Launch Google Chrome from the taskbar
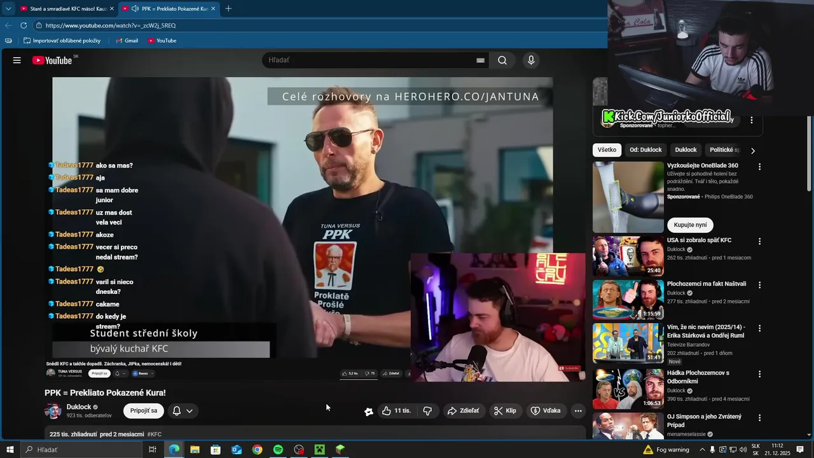 point(257,450)
